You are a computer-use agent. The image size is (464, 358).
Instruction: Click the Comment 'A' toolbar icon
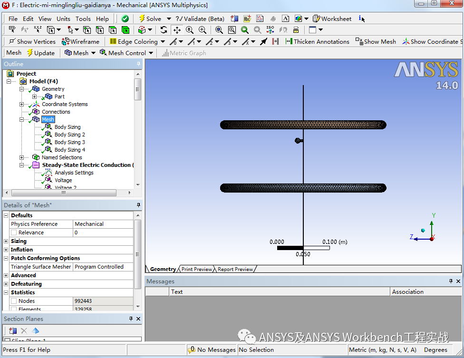click(x=286, y=19)
